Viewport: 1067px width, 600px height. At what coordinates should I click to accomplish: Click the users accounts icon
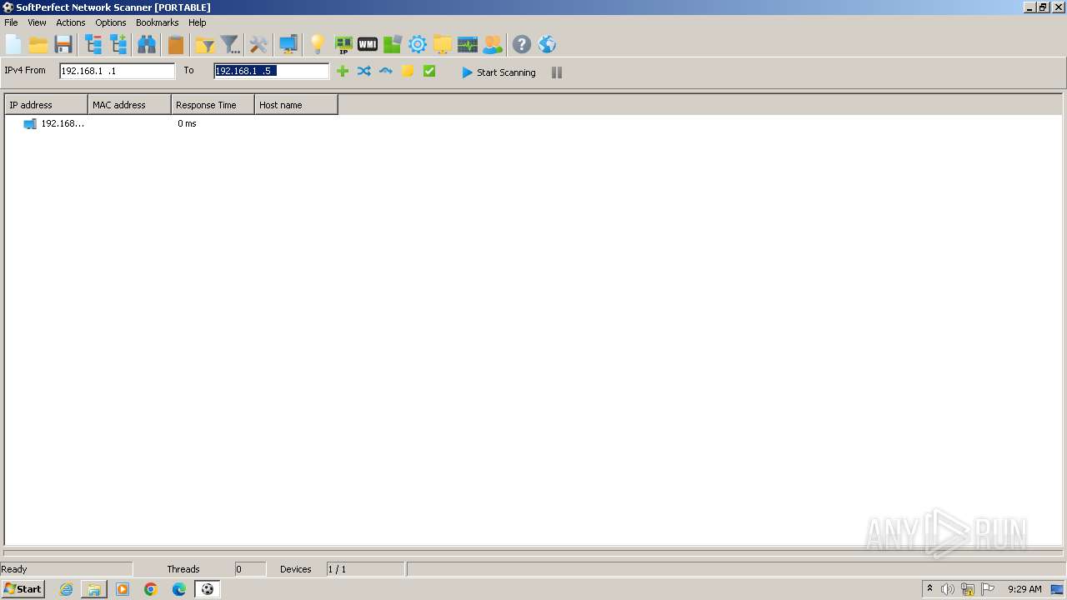pyautogui.click(x=493, y=44)
